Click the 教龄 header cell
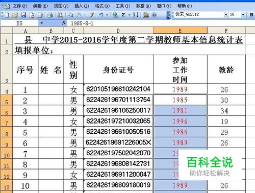Screen dimensions: 255x193 [x=226, y=69]
